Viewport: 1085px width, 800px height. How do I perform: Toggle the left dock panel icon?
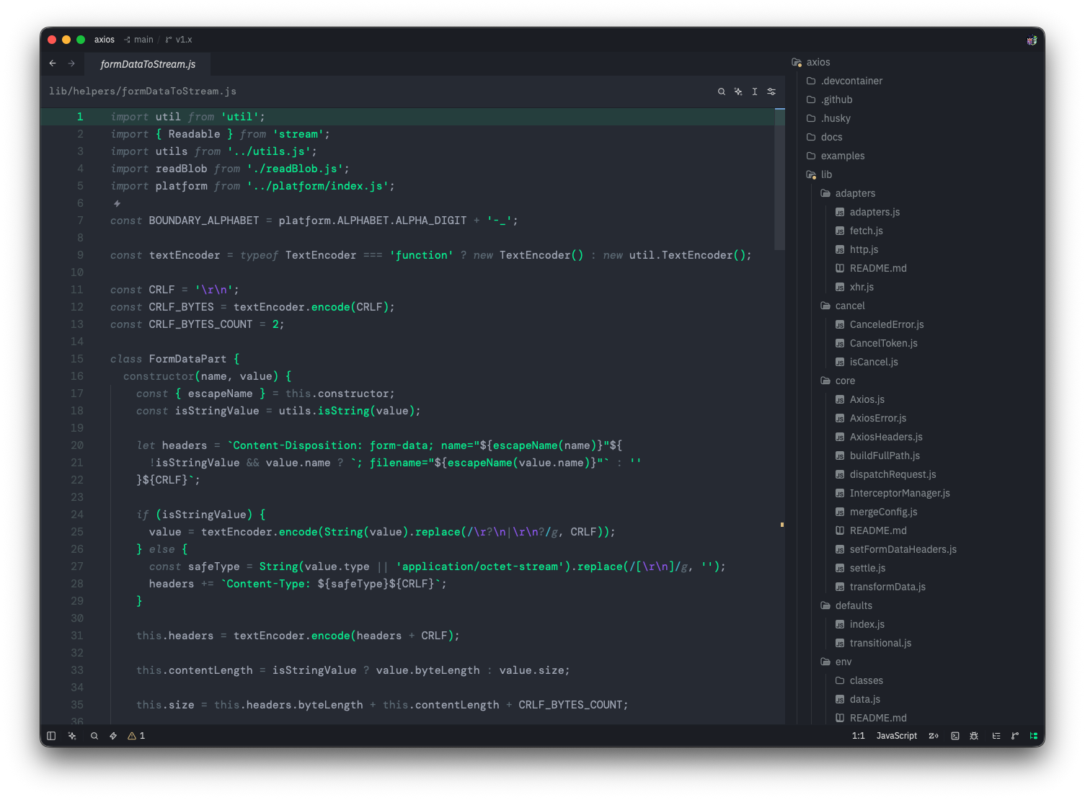[x=51, y=736]
